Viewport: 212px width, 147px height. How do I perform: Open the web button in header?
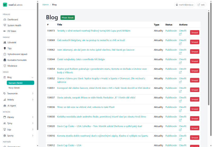click(x=201, y=5)
